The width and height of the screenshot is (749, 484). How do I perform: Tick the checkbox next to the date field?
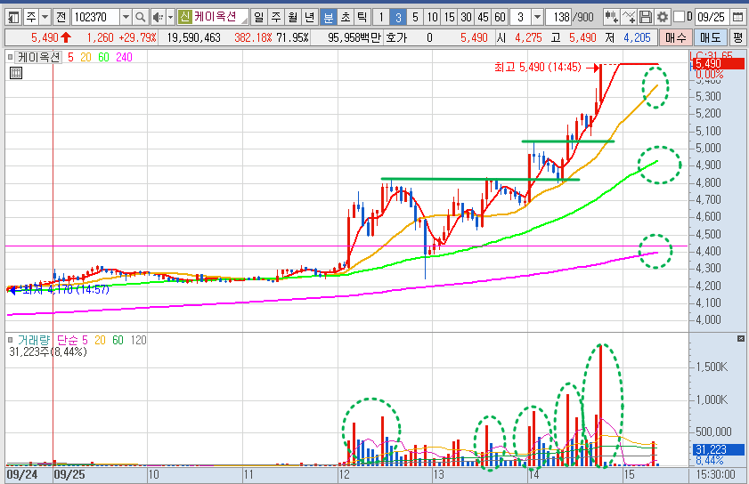[679, 17]
